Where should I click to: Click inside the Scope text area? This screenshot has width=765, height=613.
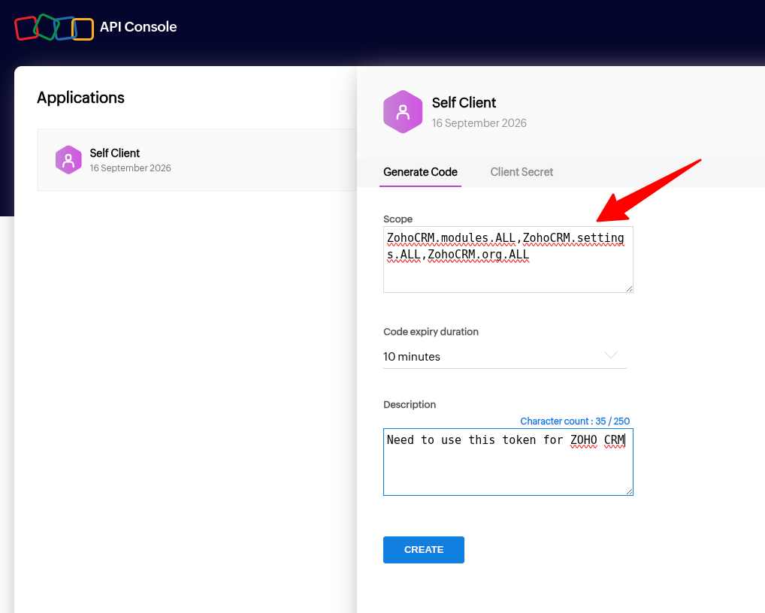coord(508,259)
